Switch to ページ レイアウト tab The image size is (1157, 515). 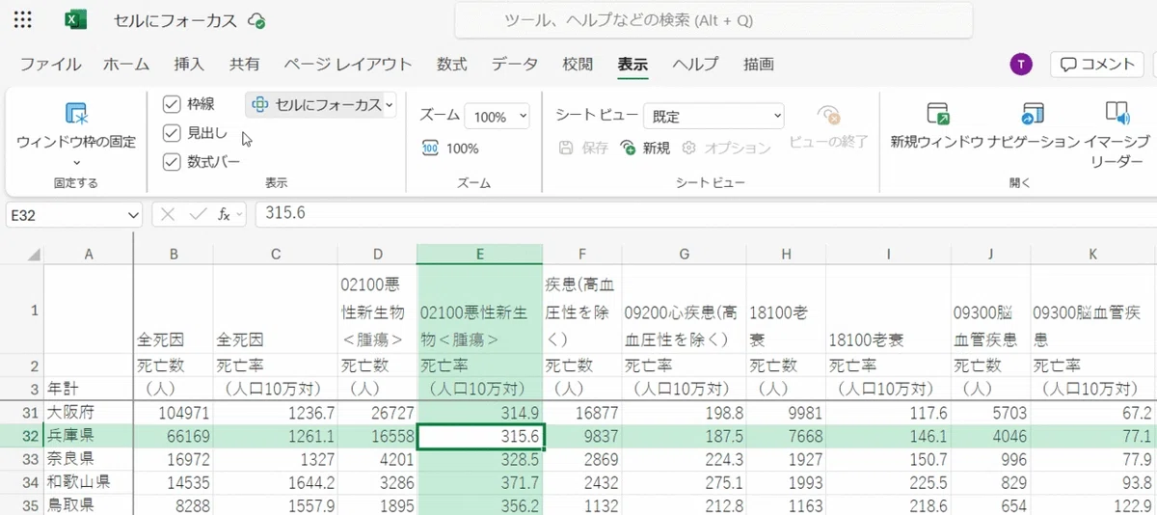[348, 65]
